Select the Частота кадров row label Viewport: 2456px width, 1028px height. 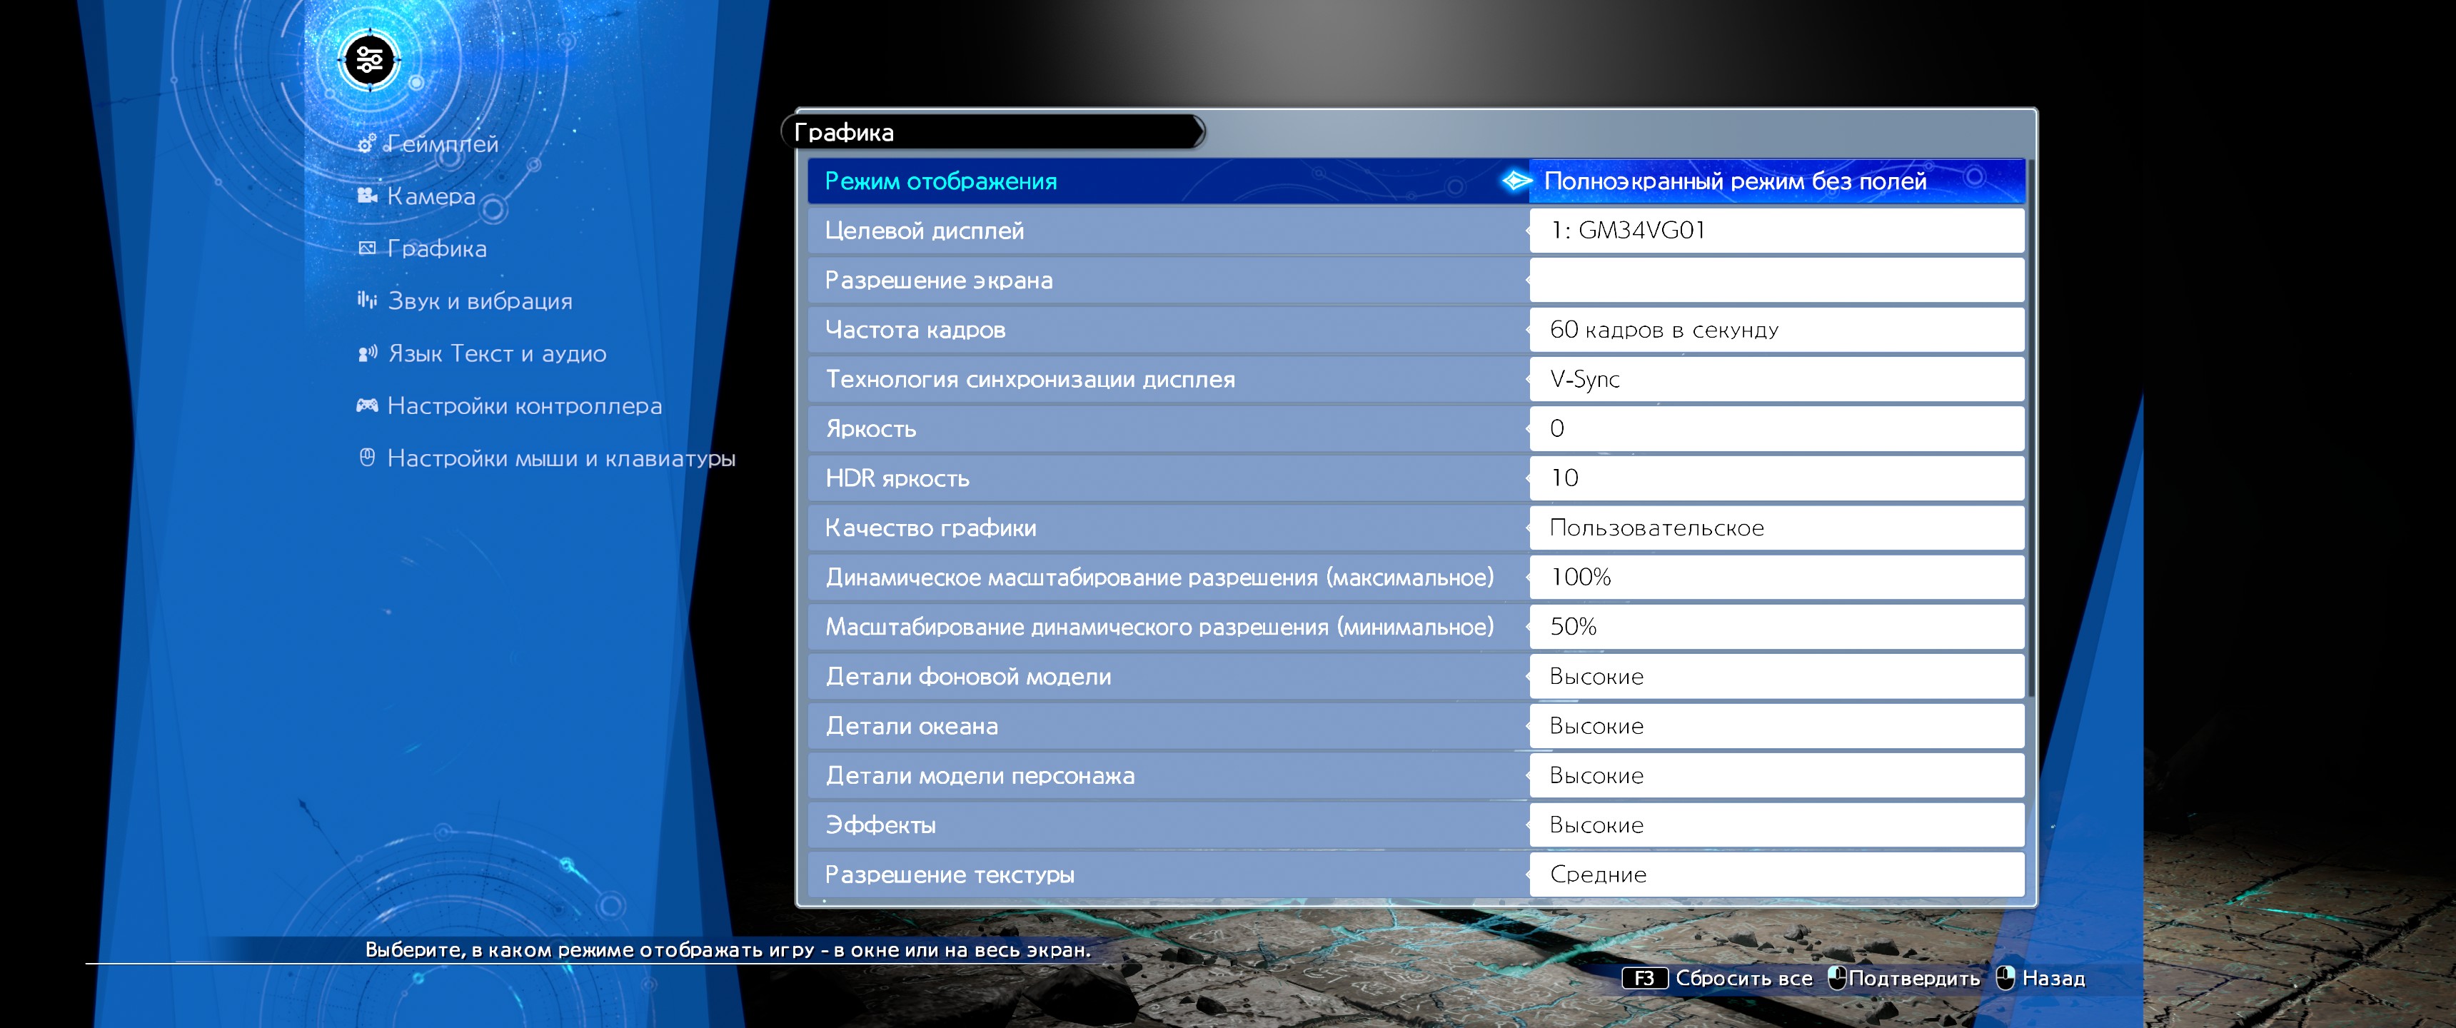click(915, 330)
